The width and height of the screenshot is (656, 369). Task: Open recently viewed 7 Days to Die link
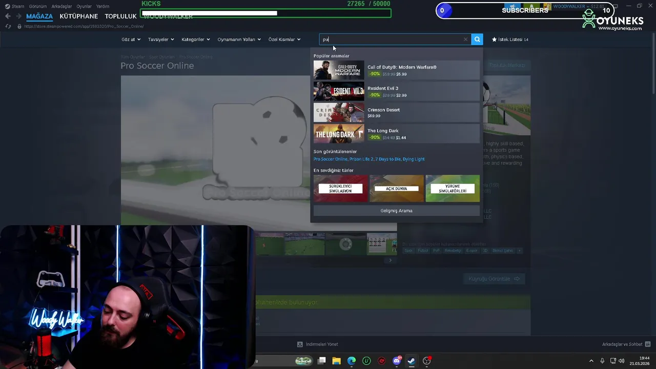pyautogui.click(x=387, y=159)
